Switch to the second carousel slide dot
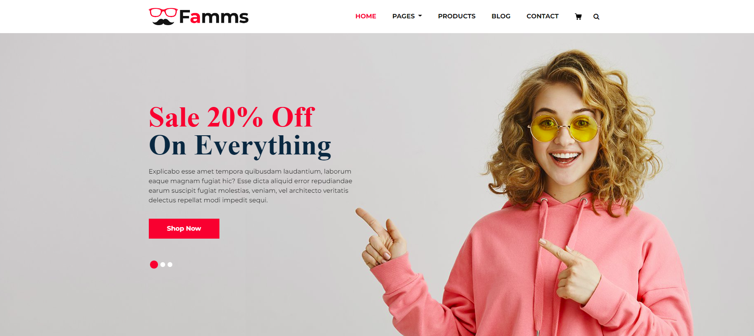The image size is (754, 336). pos(163,265)
